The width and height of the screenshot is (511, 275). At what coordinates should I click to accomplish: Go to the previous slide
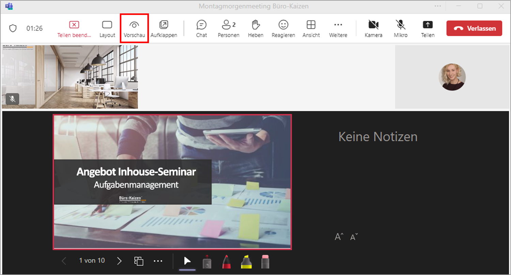(64, 261)
